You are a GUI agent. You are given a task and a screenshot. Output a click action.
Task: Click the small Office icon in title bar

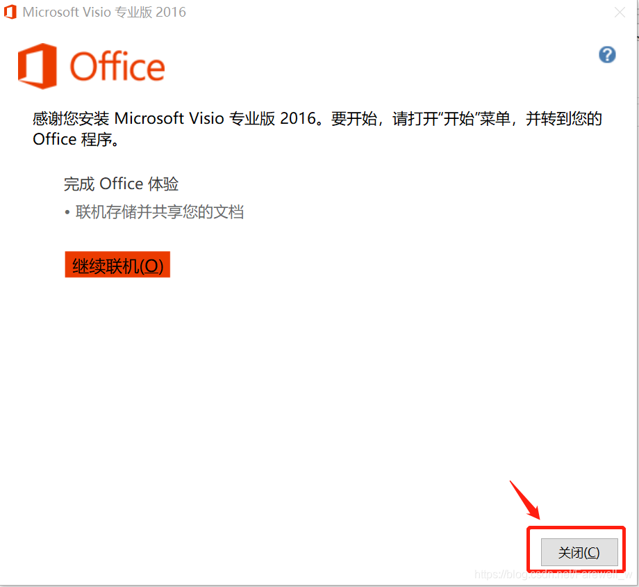[x=10, y=12]
